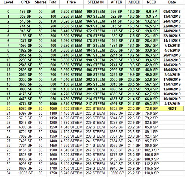The width and height of the screenshot is (185, 177).
Task: Select the cell 10093 SP
Action: (x=26, y=173)
